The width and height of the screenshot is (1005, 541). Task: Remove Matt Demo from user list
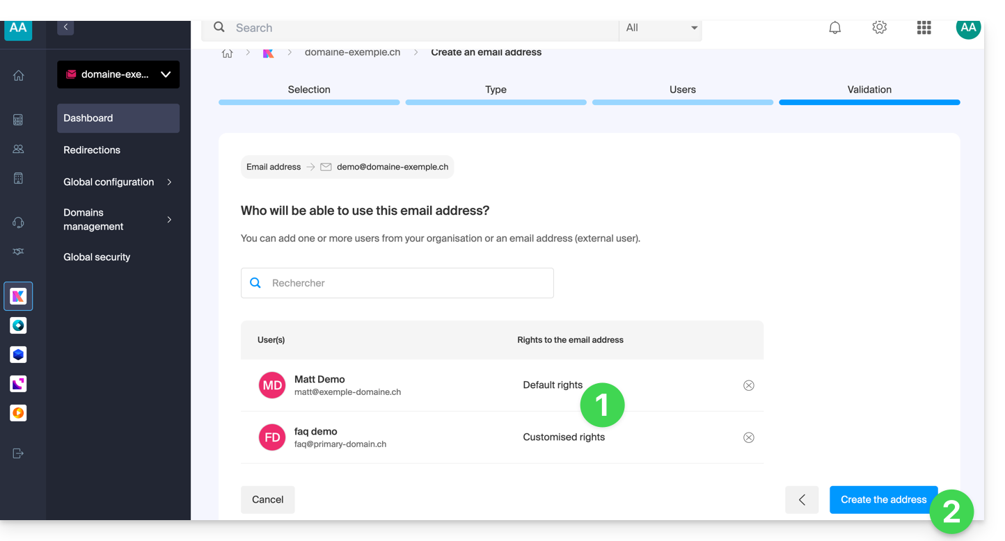(x=748, y=385)
